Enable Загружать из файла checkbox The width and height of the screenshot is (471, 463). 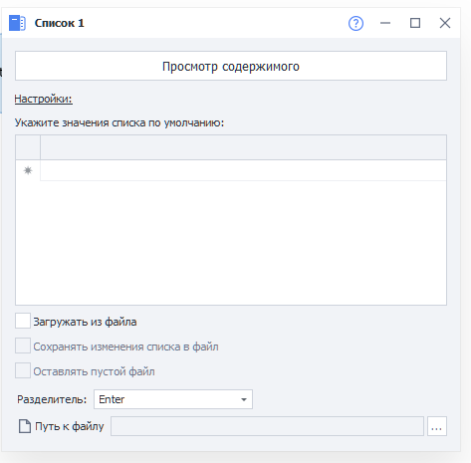coord(23,321)
